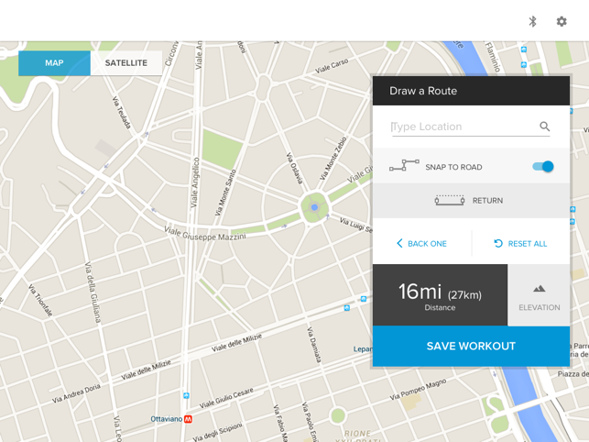Click the Reset All link

[x=520, y=243]
